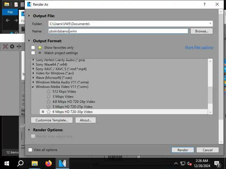Click the Name field with pbskidsbansd.wmv
The height and width of the screenshot is (169, 226).
118,31
